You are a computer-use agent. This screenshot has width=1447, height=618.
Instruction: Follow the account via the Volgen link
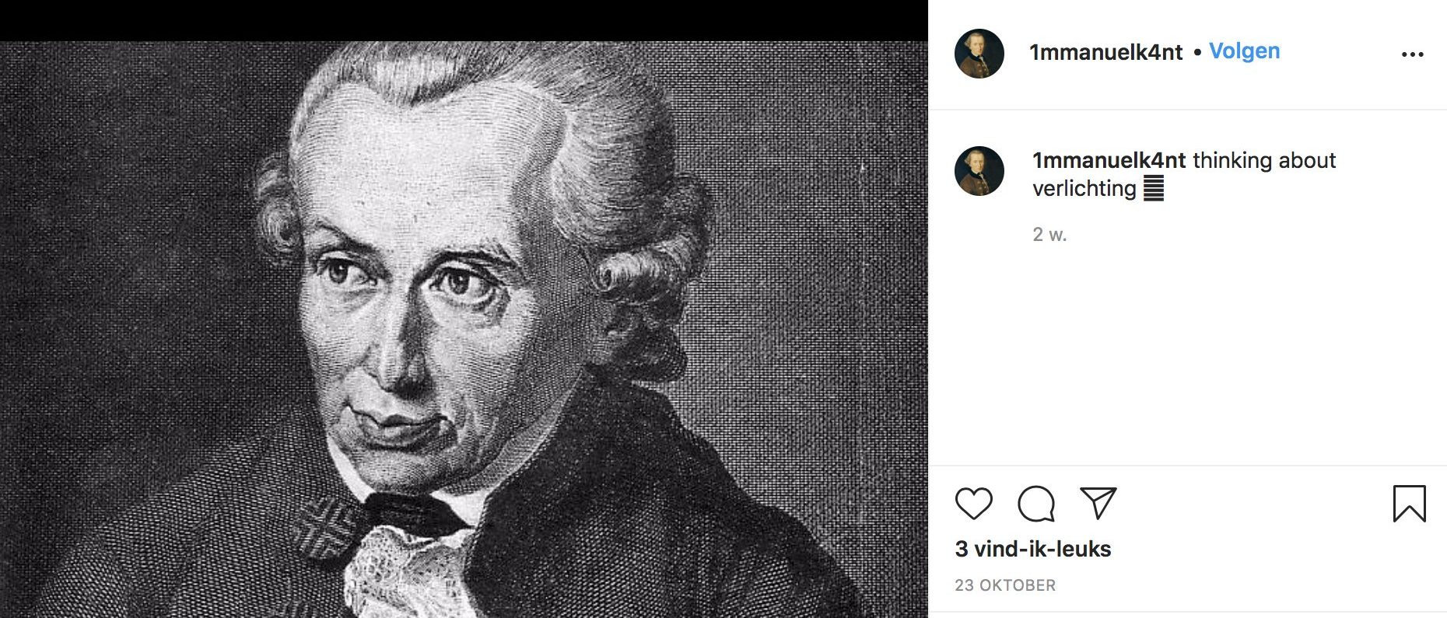coord(1244,51)
